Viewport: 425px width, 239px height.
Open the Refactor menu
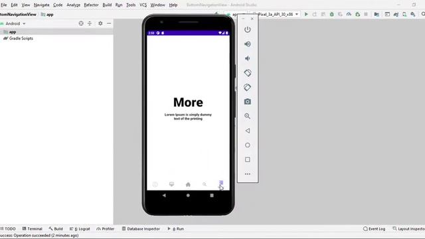[x=92, y=5]
